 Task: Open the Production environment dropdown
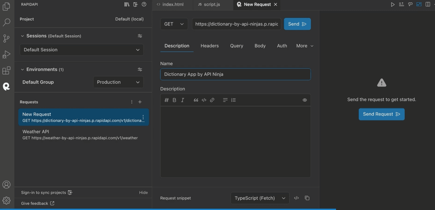point(118,82)
